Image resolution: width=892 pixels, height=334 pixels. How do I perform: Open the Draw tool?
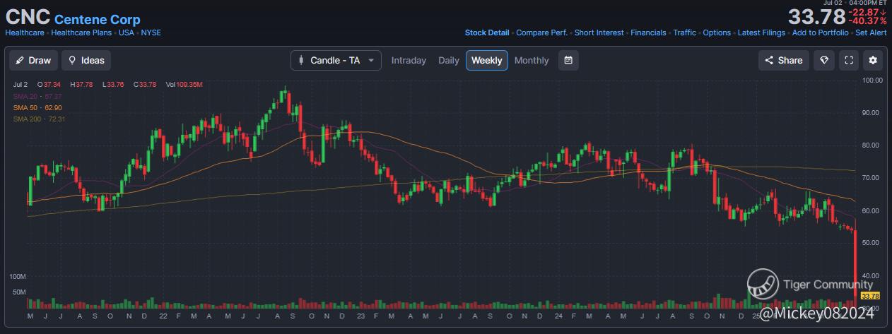coord(33,60)
